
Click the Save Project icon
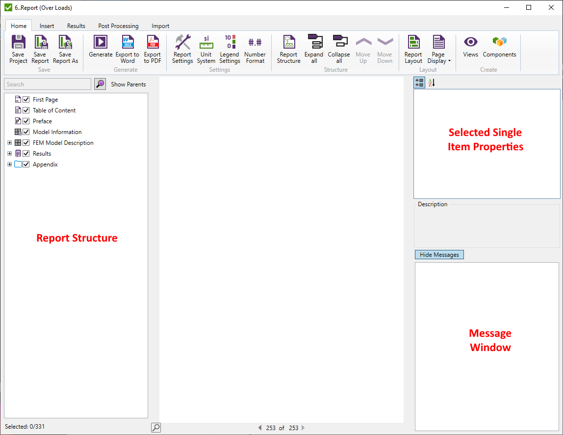point(18,43)
